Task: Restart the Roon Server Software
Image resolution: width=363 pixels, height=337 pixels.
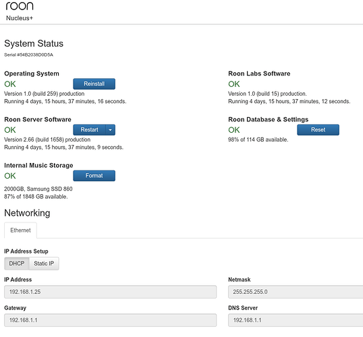Action: click(x=89, y=130)
